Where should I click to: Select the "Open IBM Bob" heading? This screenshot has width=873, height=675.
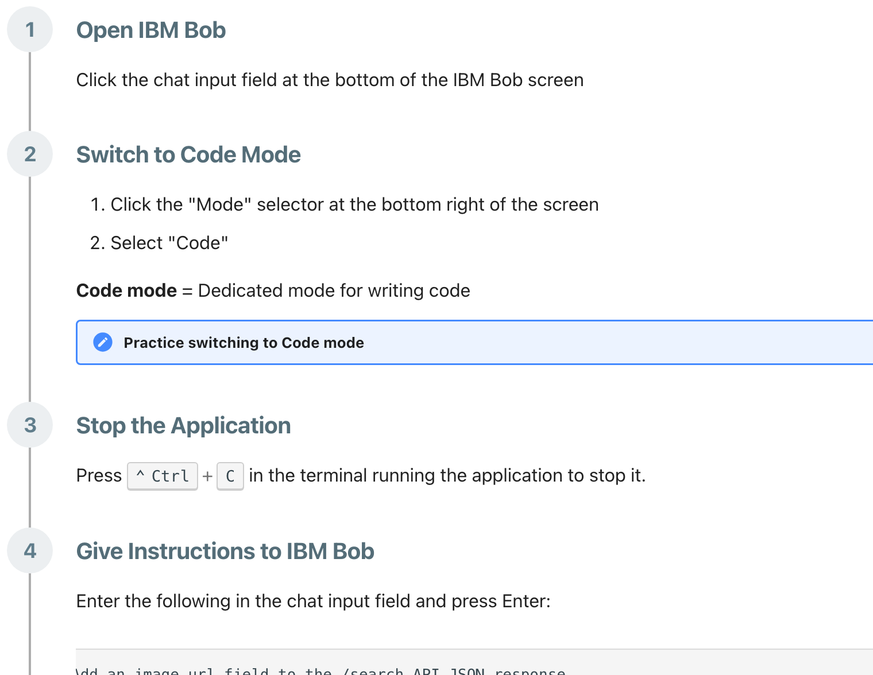click(151, 30)
